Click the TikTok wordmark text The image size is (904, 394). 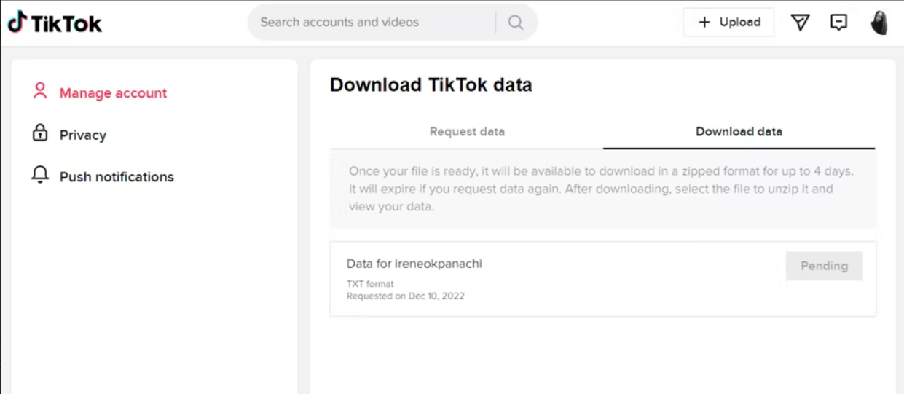point(66,23)
